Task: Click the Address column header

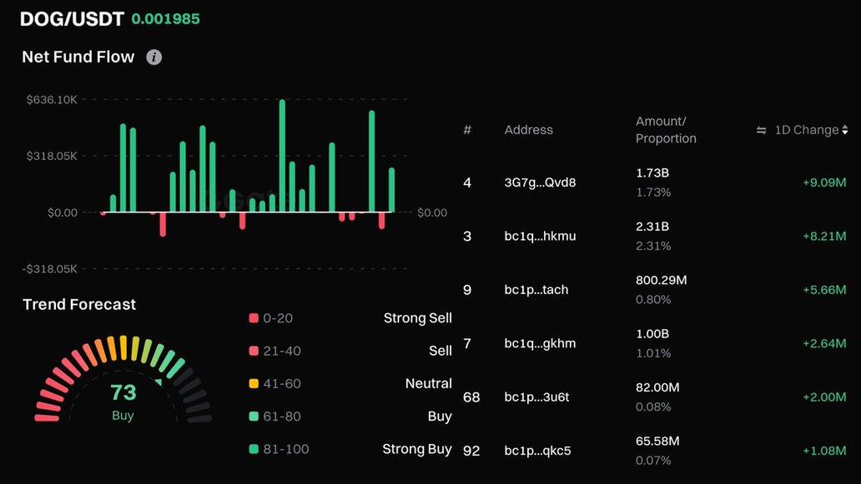Action: coord(528,130)
